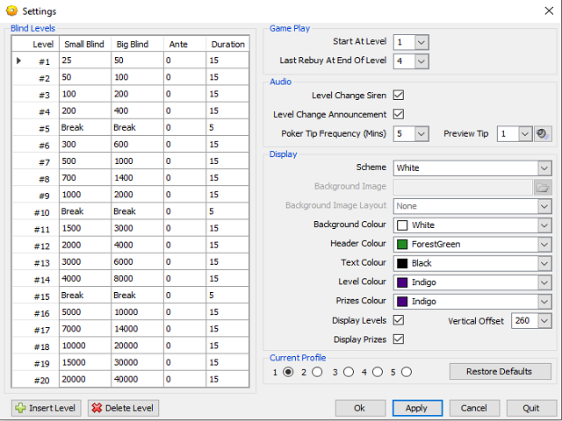Select profile 4 radio button
Screen dimensions: 562x421
tap(378, 372)
